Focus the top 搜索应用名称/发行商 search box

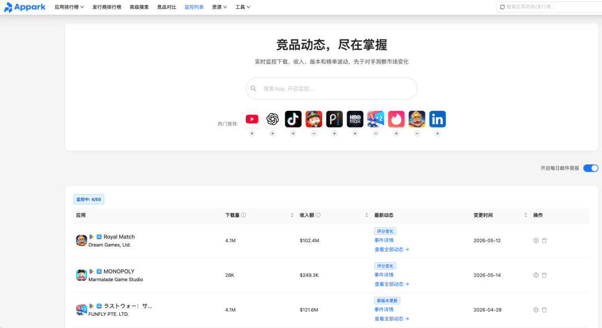pyautogui.click(x=549, y=7)
